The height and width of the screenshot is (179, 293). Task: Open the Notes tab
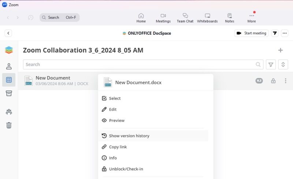(230, 18)
